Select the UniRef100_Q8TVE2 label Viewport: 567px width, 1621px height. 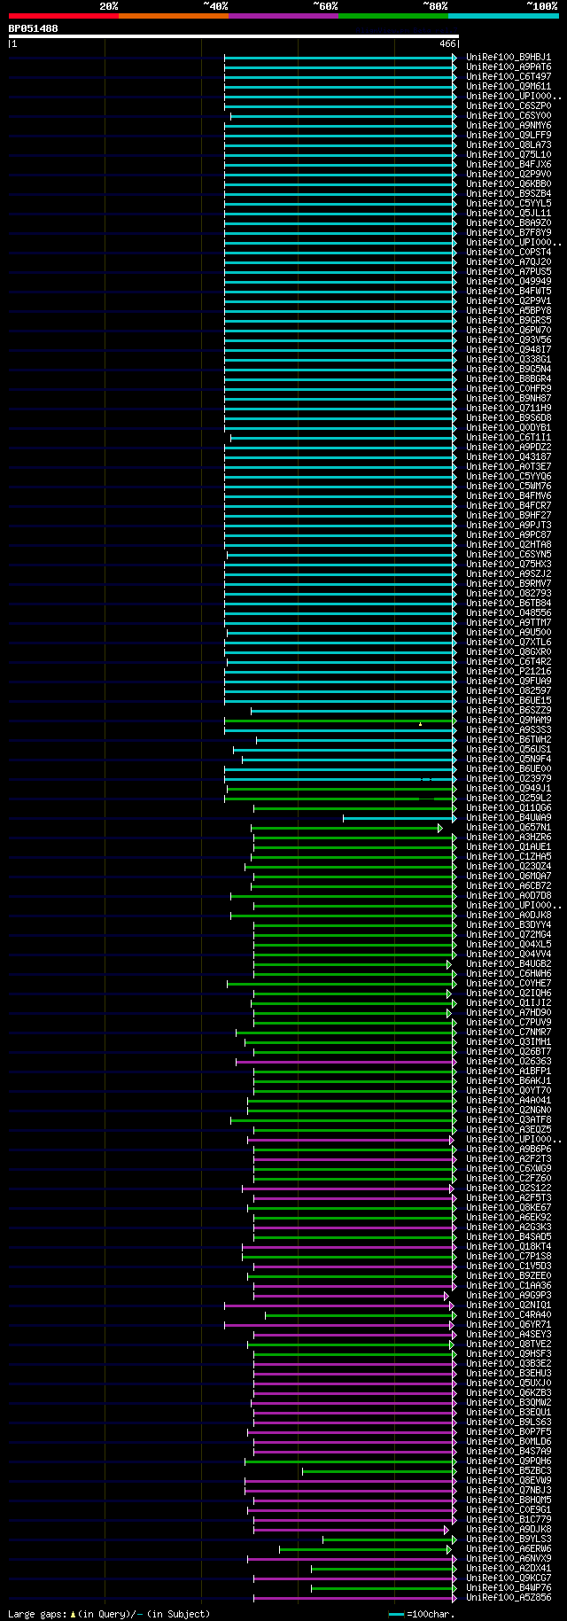[x=509, y=1344]
